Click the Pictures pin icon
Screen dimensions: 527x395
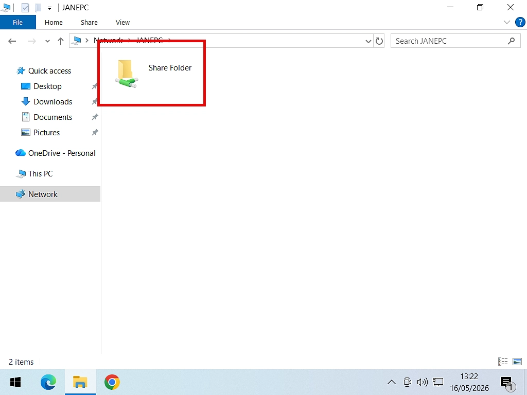[95, 132]
